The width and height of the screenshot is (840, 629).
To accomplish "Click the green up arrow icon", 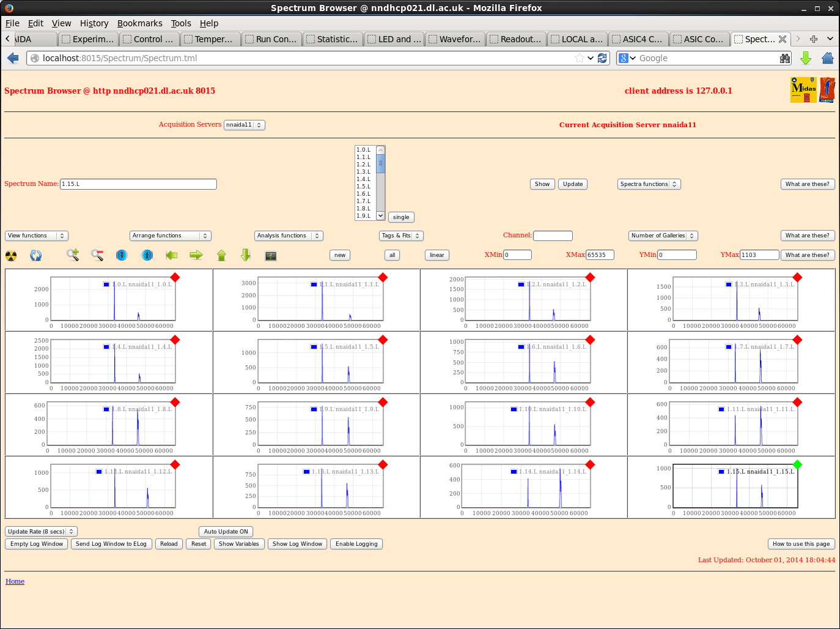I will [221, 255].
